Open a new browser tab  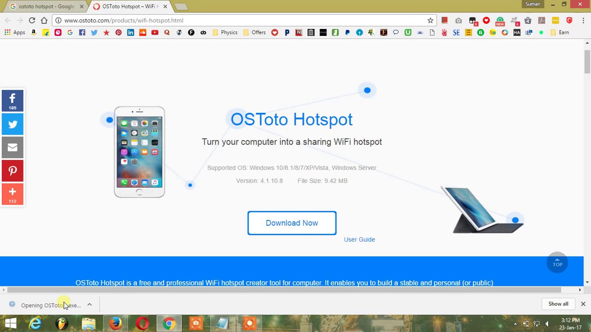[181, 6]
